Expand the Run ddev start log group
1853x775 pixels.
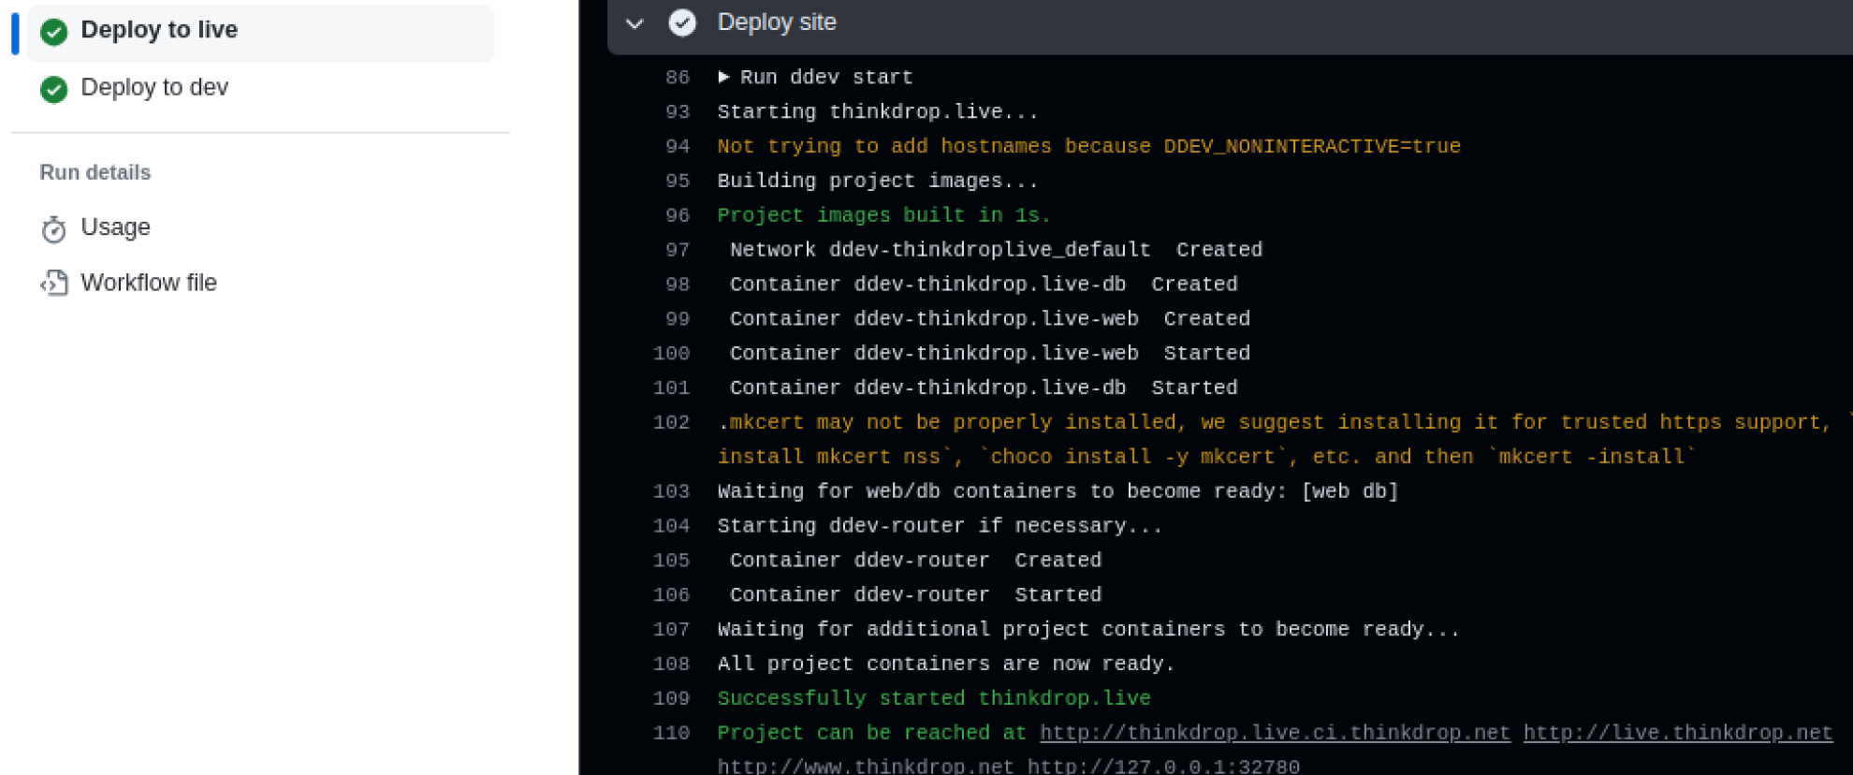tap(723, 77)
